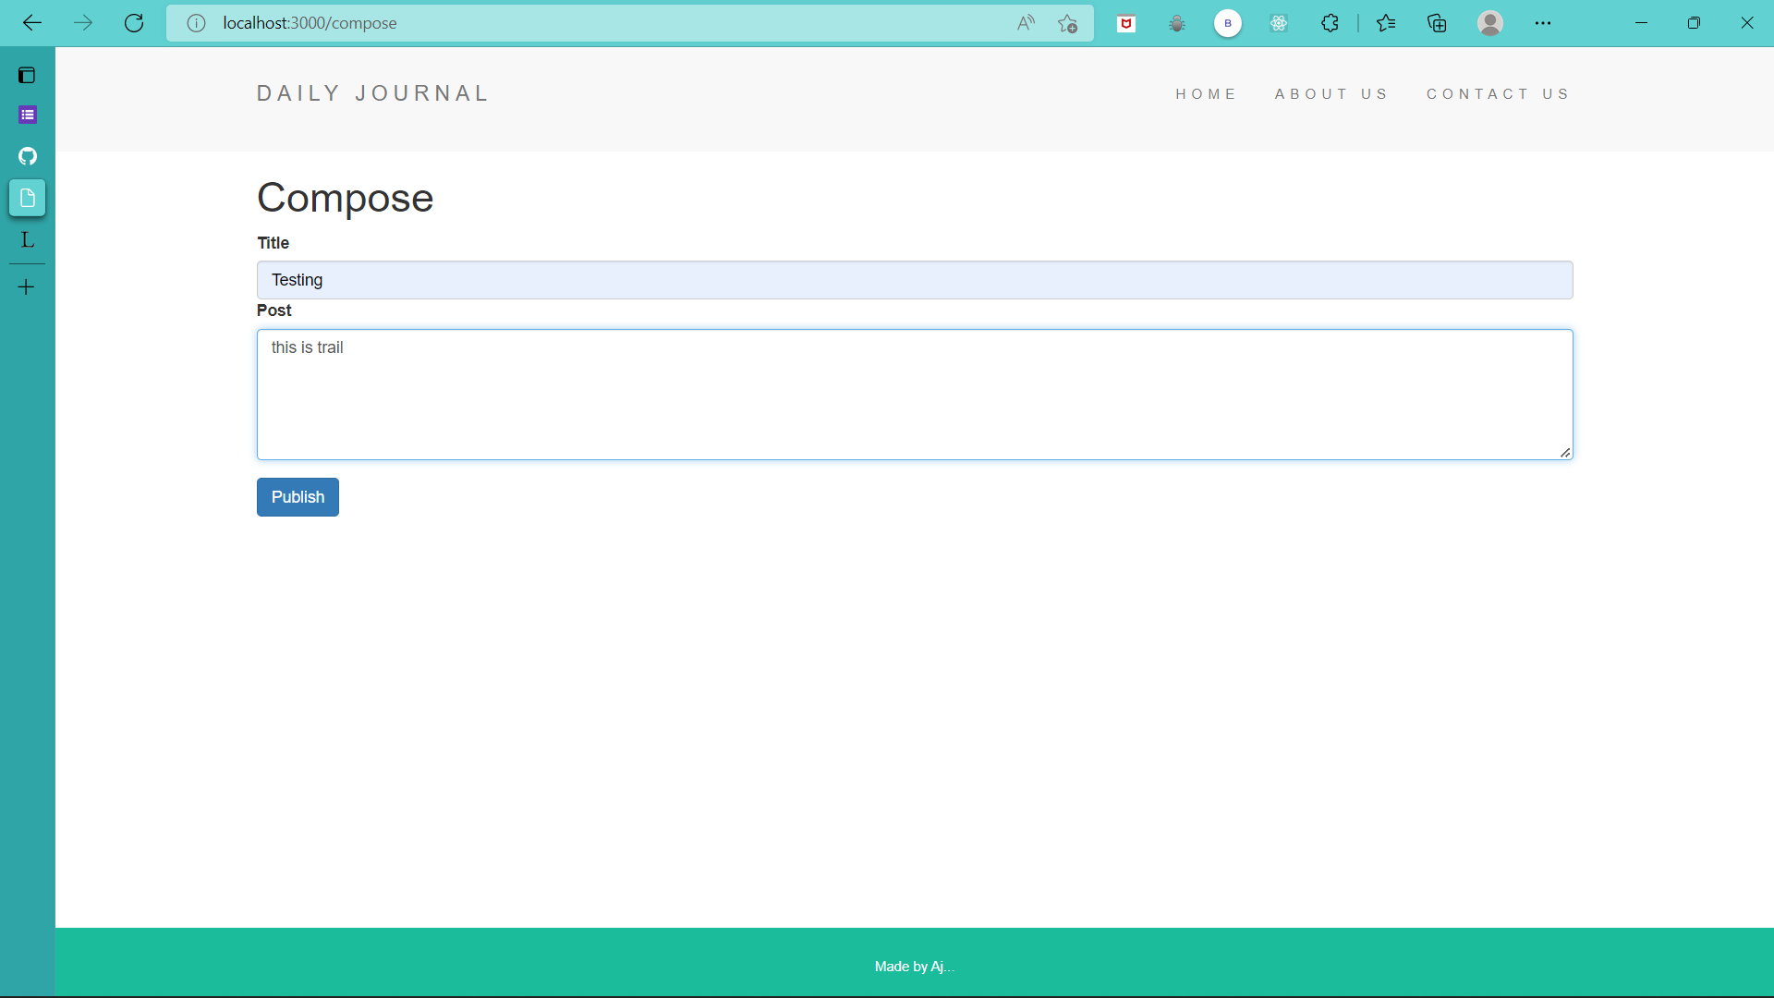The height and width of the screenshot is (998, 1774).
Task: Add this page to favorites with the star
Action: pyautogui.click(x=1068, y=23)
